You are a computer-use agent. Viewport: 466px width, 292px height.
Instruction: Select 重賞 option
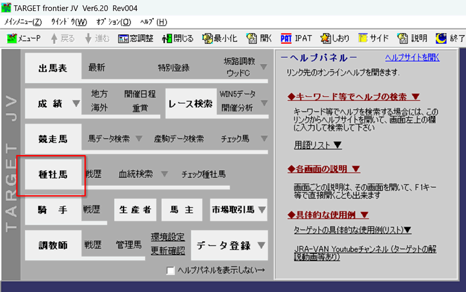pyautogui.click(x=140, y=108)
